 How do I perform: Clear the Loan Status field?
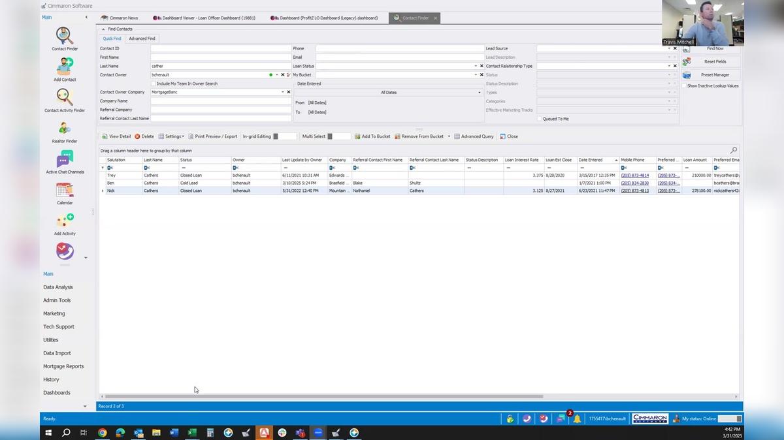[x=482, y=66]
